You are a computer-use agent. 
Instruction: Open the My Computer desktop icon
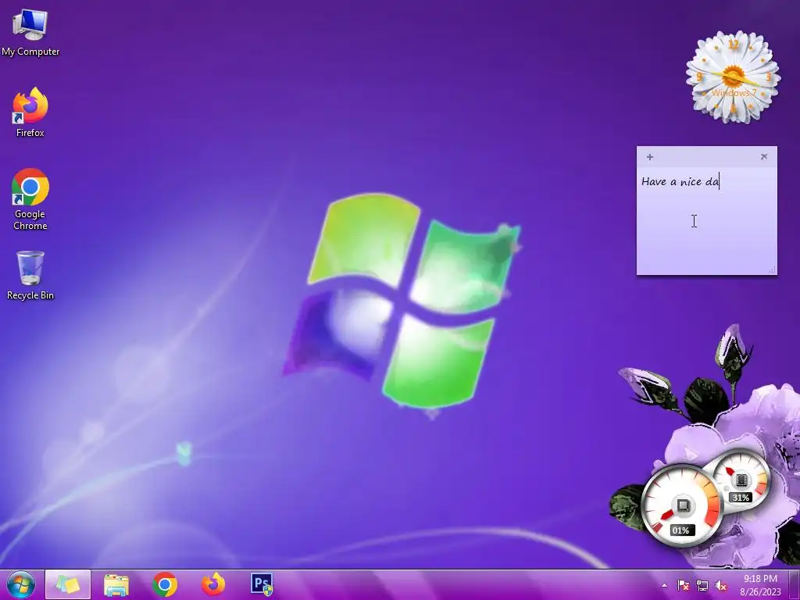point(30,33)
